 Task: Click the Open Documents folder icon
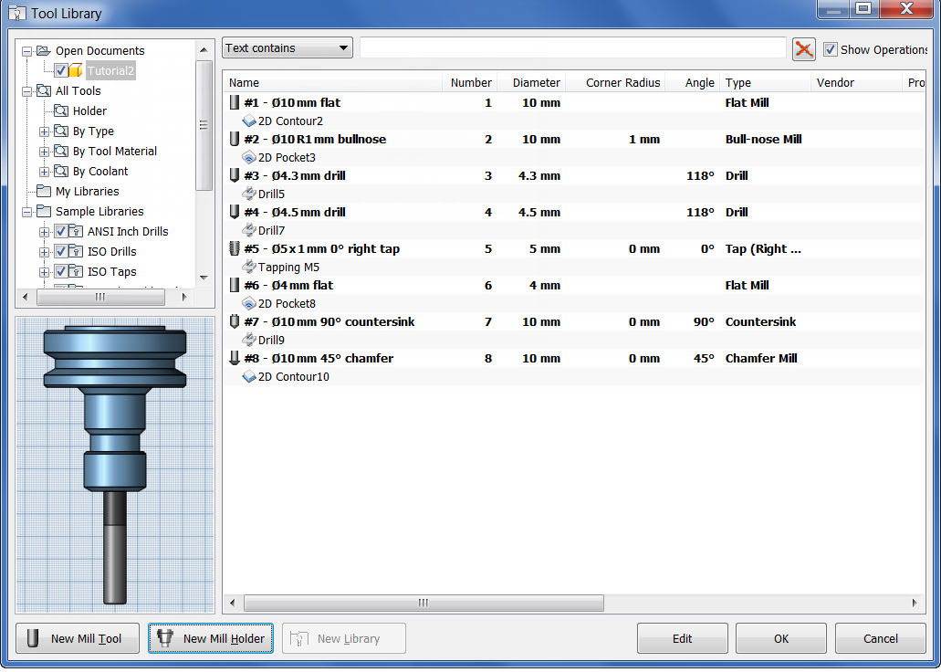coord(43,50)
